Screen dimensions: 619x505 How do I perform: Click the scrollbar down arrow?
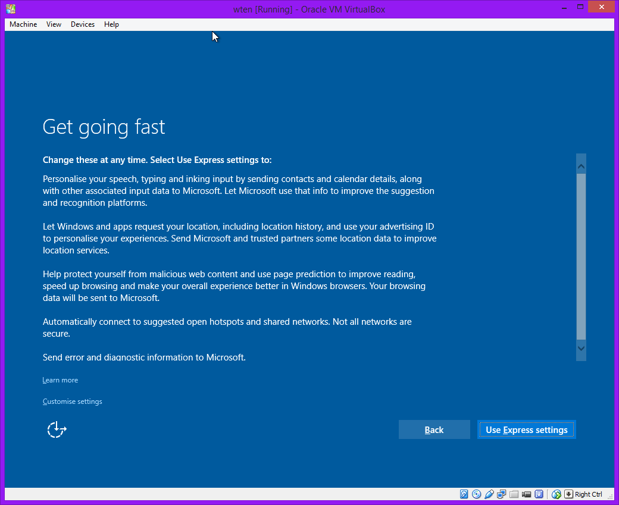click(x=581, y=349)
